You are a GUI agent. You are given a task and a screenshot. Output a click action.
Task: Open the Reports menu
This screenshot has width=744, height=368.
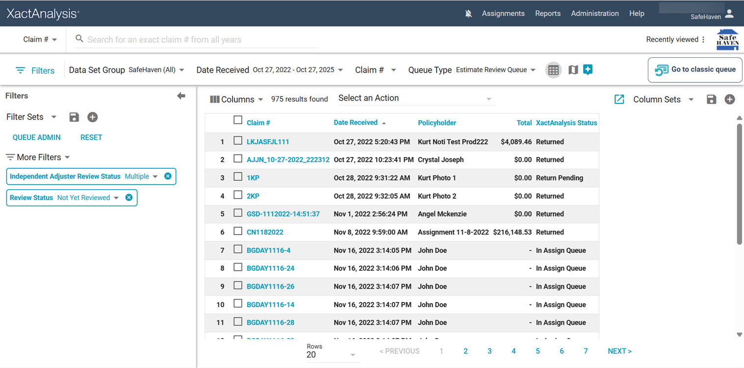point(547,14)
